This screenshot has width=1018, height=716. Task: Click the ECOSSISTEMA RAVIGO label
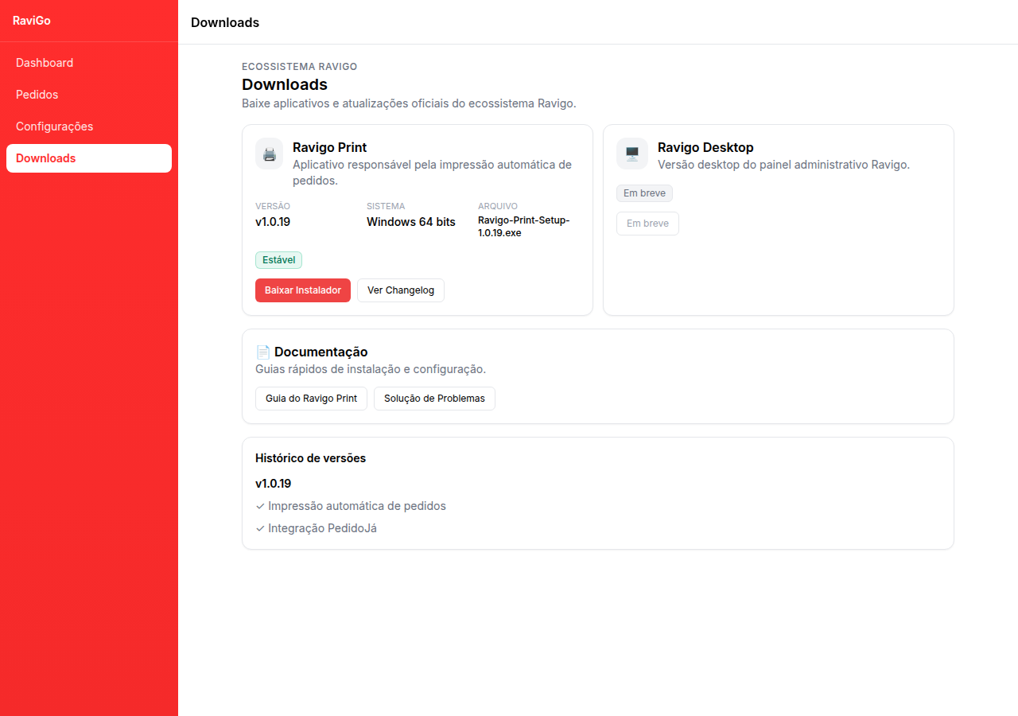(299, 67)
